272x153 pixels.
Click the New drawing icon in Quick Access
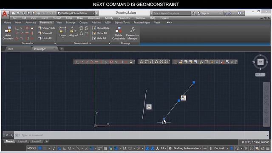pyautogui.click(x=13, y=13)
